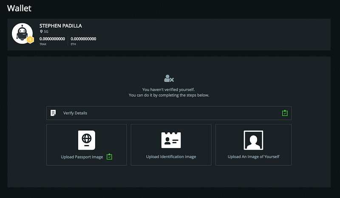Open the Verify Details step
Image resolution: width=340 pixels, height=198 pixels.
pyautogui.click(x=169, y=113)
